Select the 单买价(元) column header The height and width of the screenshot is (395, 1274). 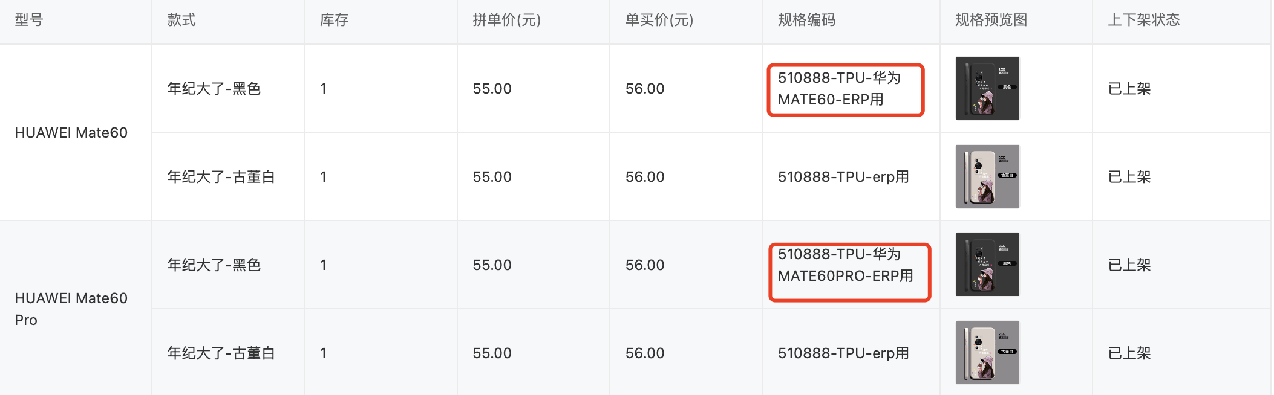coord(659,20)
